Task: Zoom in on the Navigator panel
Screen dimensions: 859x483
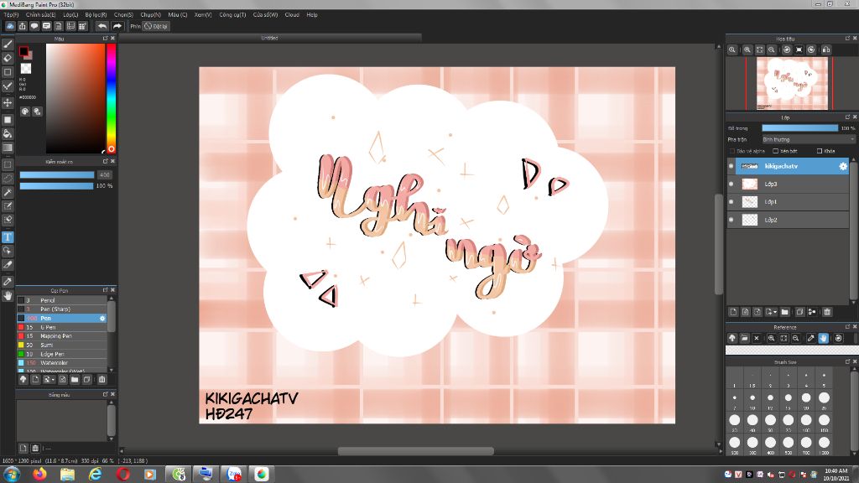Action: (x=747, y=49)
